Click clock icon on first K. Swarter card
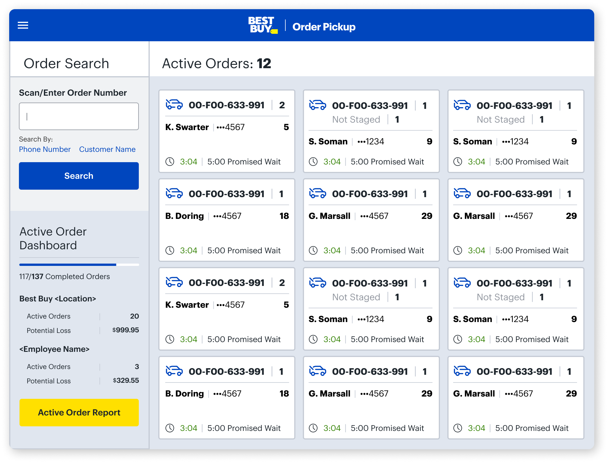 pyautogui.click(x=170, y=162)
